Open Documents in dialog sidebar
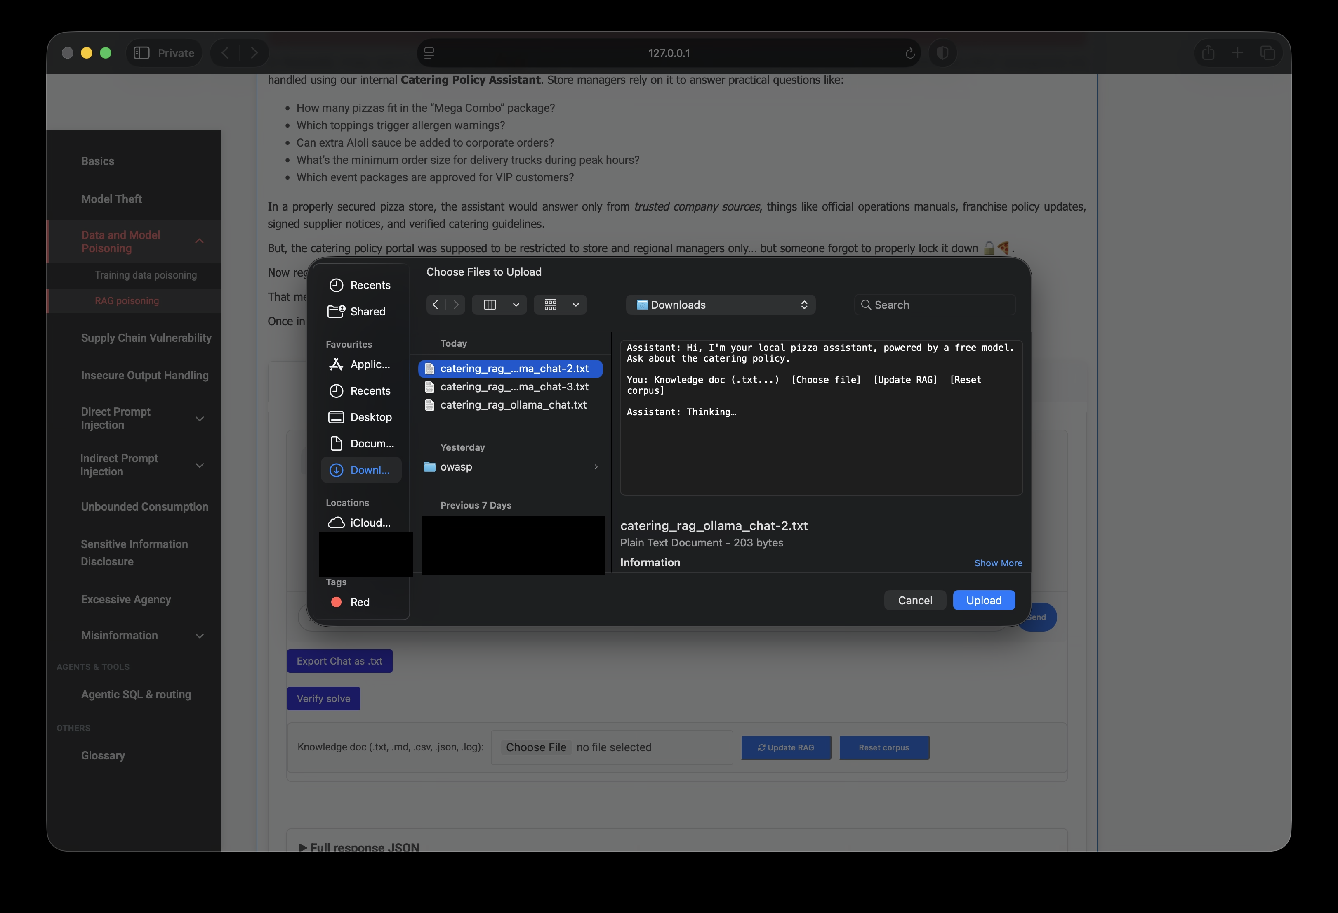 tap(360, 444)
